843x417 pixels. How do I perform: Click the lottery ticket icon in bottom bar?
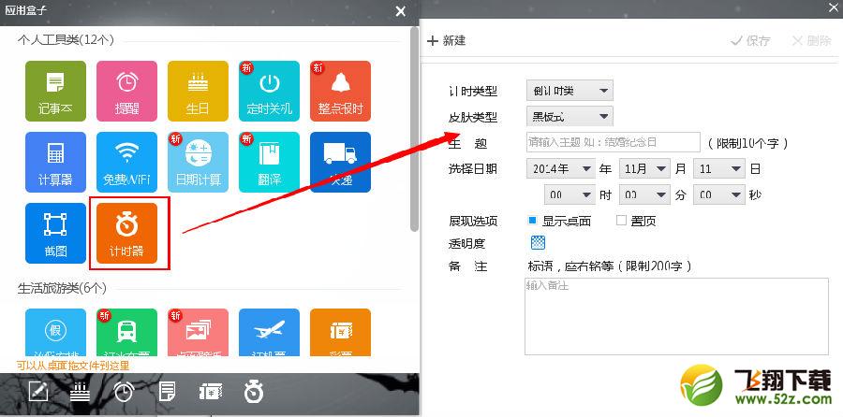click(x=211, y=393)
